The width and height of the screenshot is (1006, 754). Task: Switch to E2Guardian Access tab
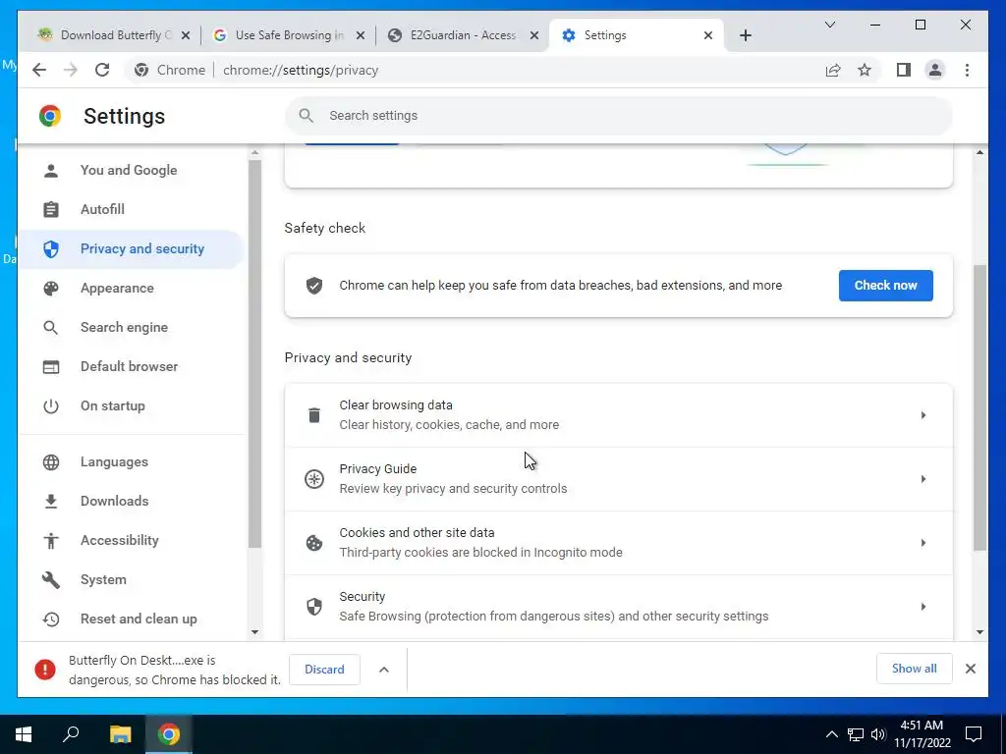pyautogui.click(x=463, y=35)
